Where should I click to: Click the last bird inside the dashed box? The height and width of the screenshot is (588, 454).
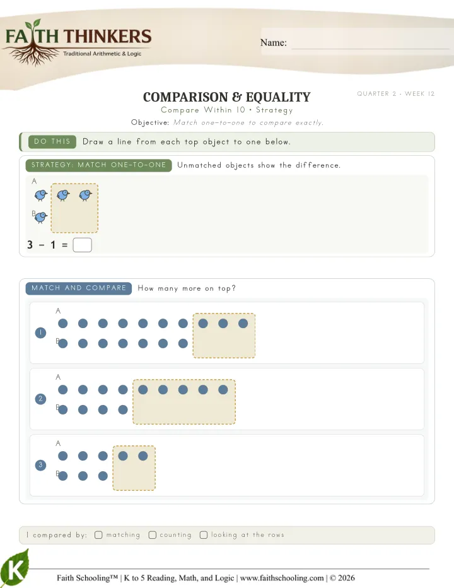point(86,195)
